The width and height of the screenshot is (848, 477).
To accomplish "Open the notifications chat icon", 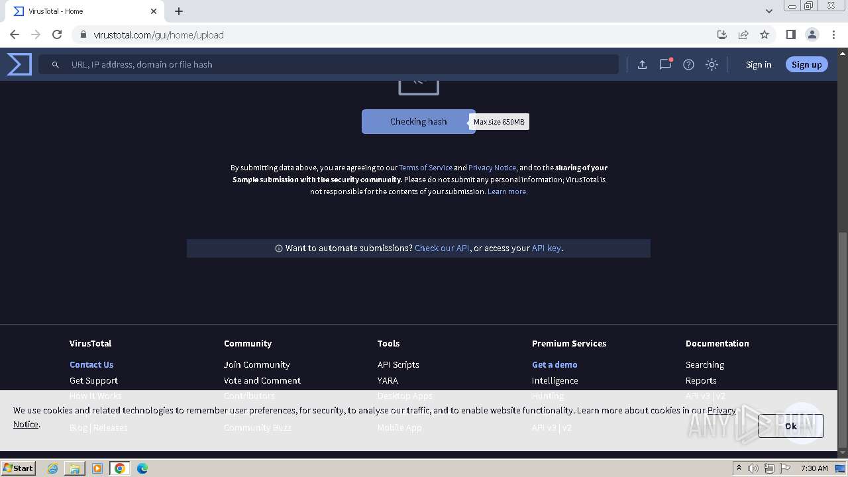I will 665,64.
